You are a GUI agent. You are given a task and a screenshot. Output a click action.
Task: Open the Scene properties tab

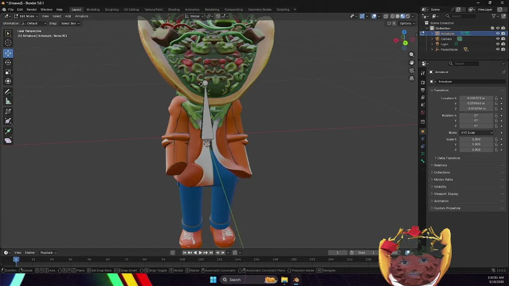(x=423, y=105)
